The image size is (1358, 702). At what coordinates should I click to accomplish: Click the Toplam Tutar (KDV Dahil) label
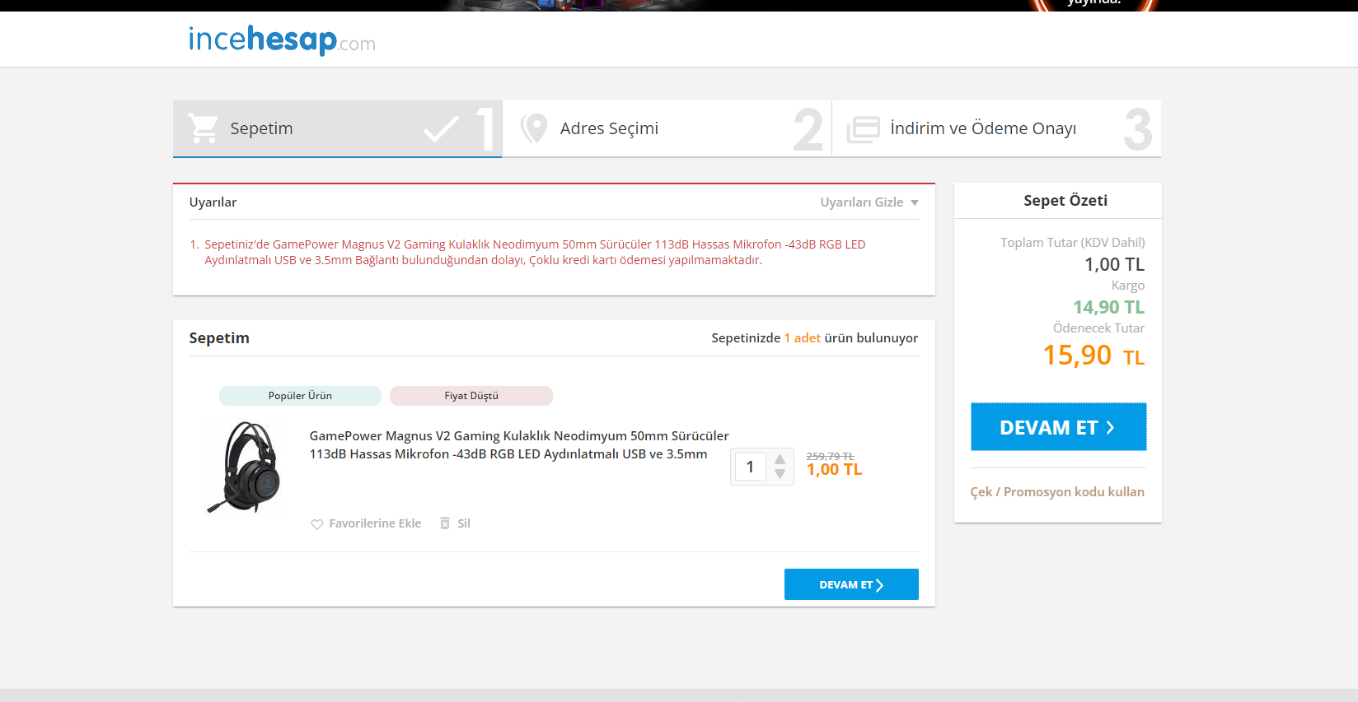tap(1073, 243)
